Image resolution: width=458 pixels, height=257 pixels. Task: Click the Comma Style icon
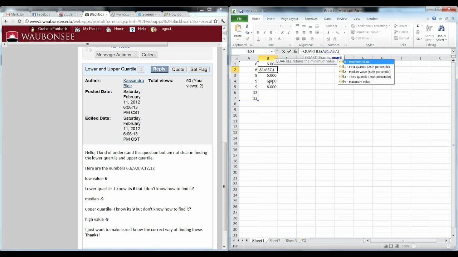(x=343, y=32)
